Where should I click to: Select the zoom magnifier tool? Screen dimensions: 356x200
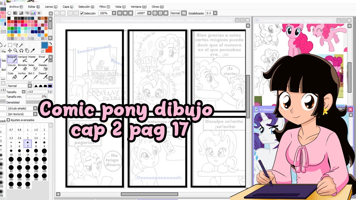tap(16, 51)
